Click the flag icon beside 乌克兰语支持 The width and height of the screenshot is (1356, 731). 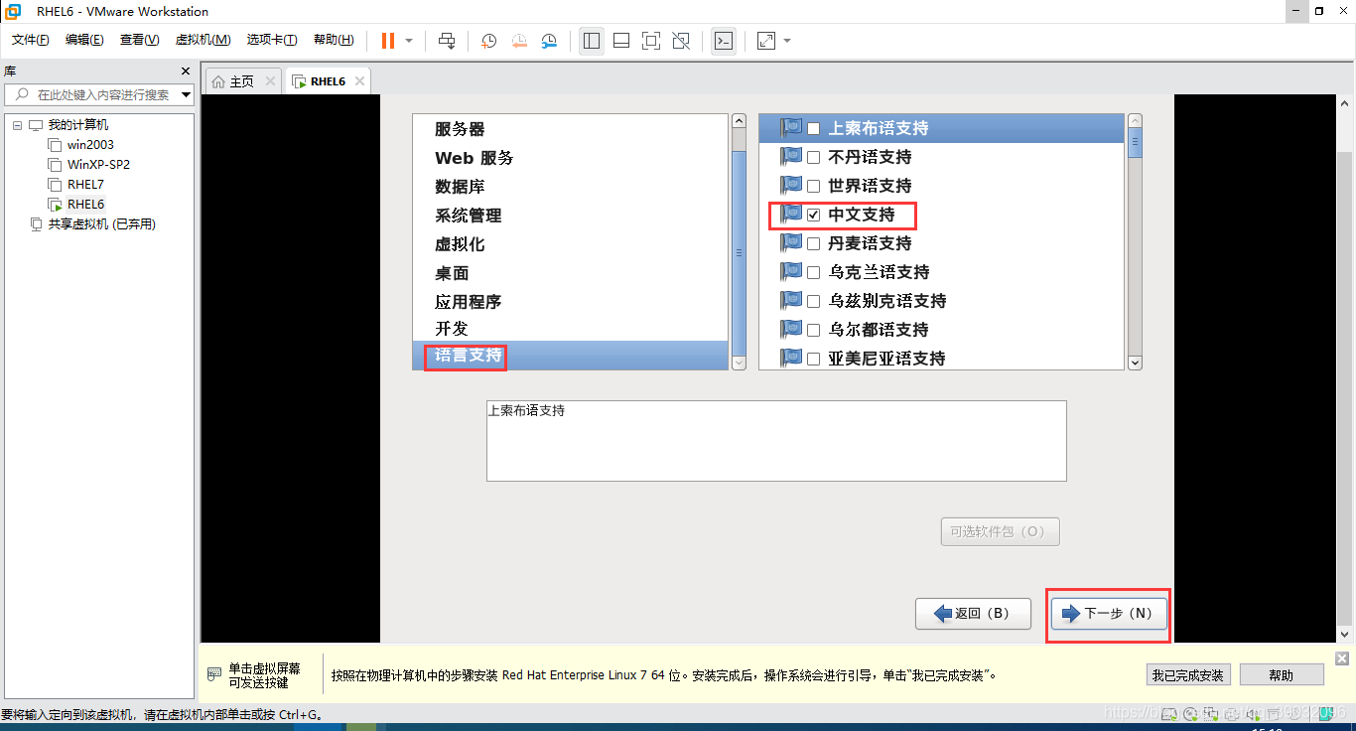(791, 271)
